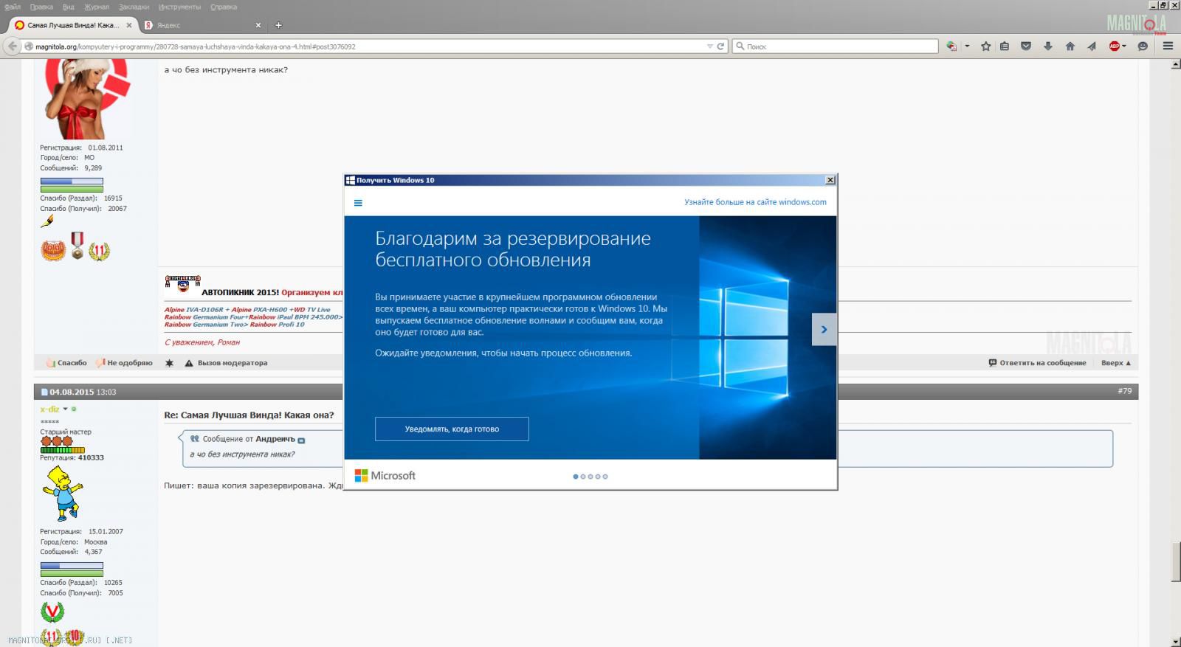Image resolution: width=1181 pixels, height=647 pixels.
Task: Click the paper plane share icon
Action: [1092, 46]
